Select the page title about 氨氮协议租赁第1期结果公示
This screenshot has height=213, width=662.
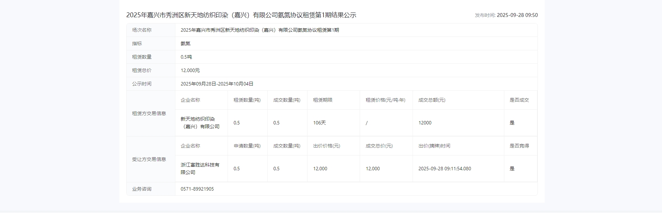tap(241, 15)
